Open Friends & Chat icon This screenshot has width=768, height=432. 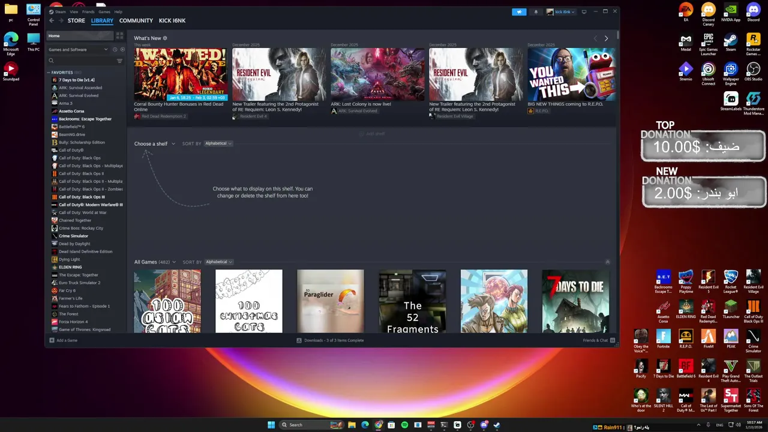[613, 340]
